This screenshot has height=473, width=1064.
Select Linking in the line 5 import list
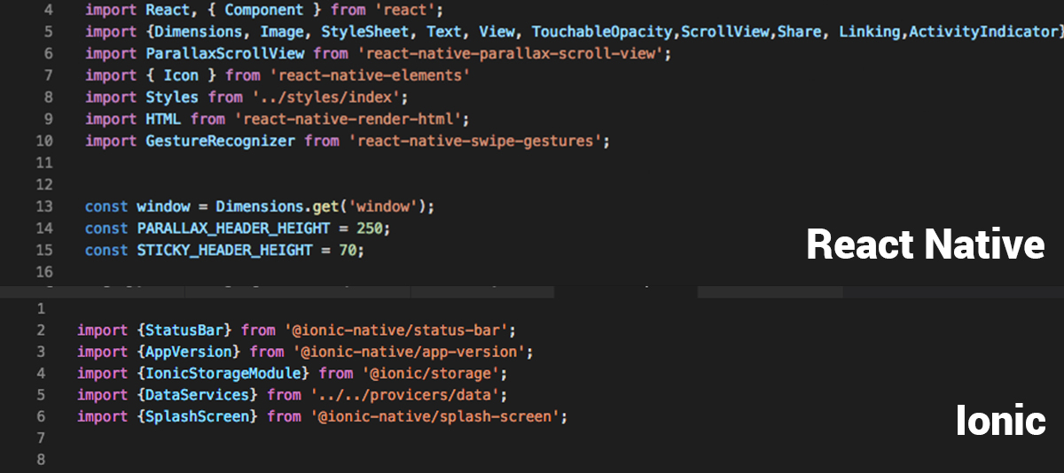(x=868, y=32)
